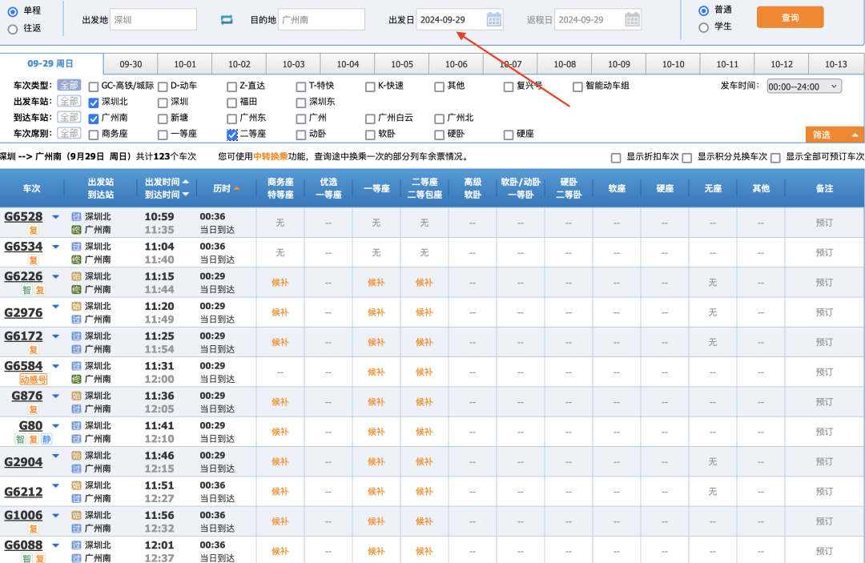This screenshot has height=563, width=865.
Task: Click passing station icon for G2904 广州南
Action: 76,468
